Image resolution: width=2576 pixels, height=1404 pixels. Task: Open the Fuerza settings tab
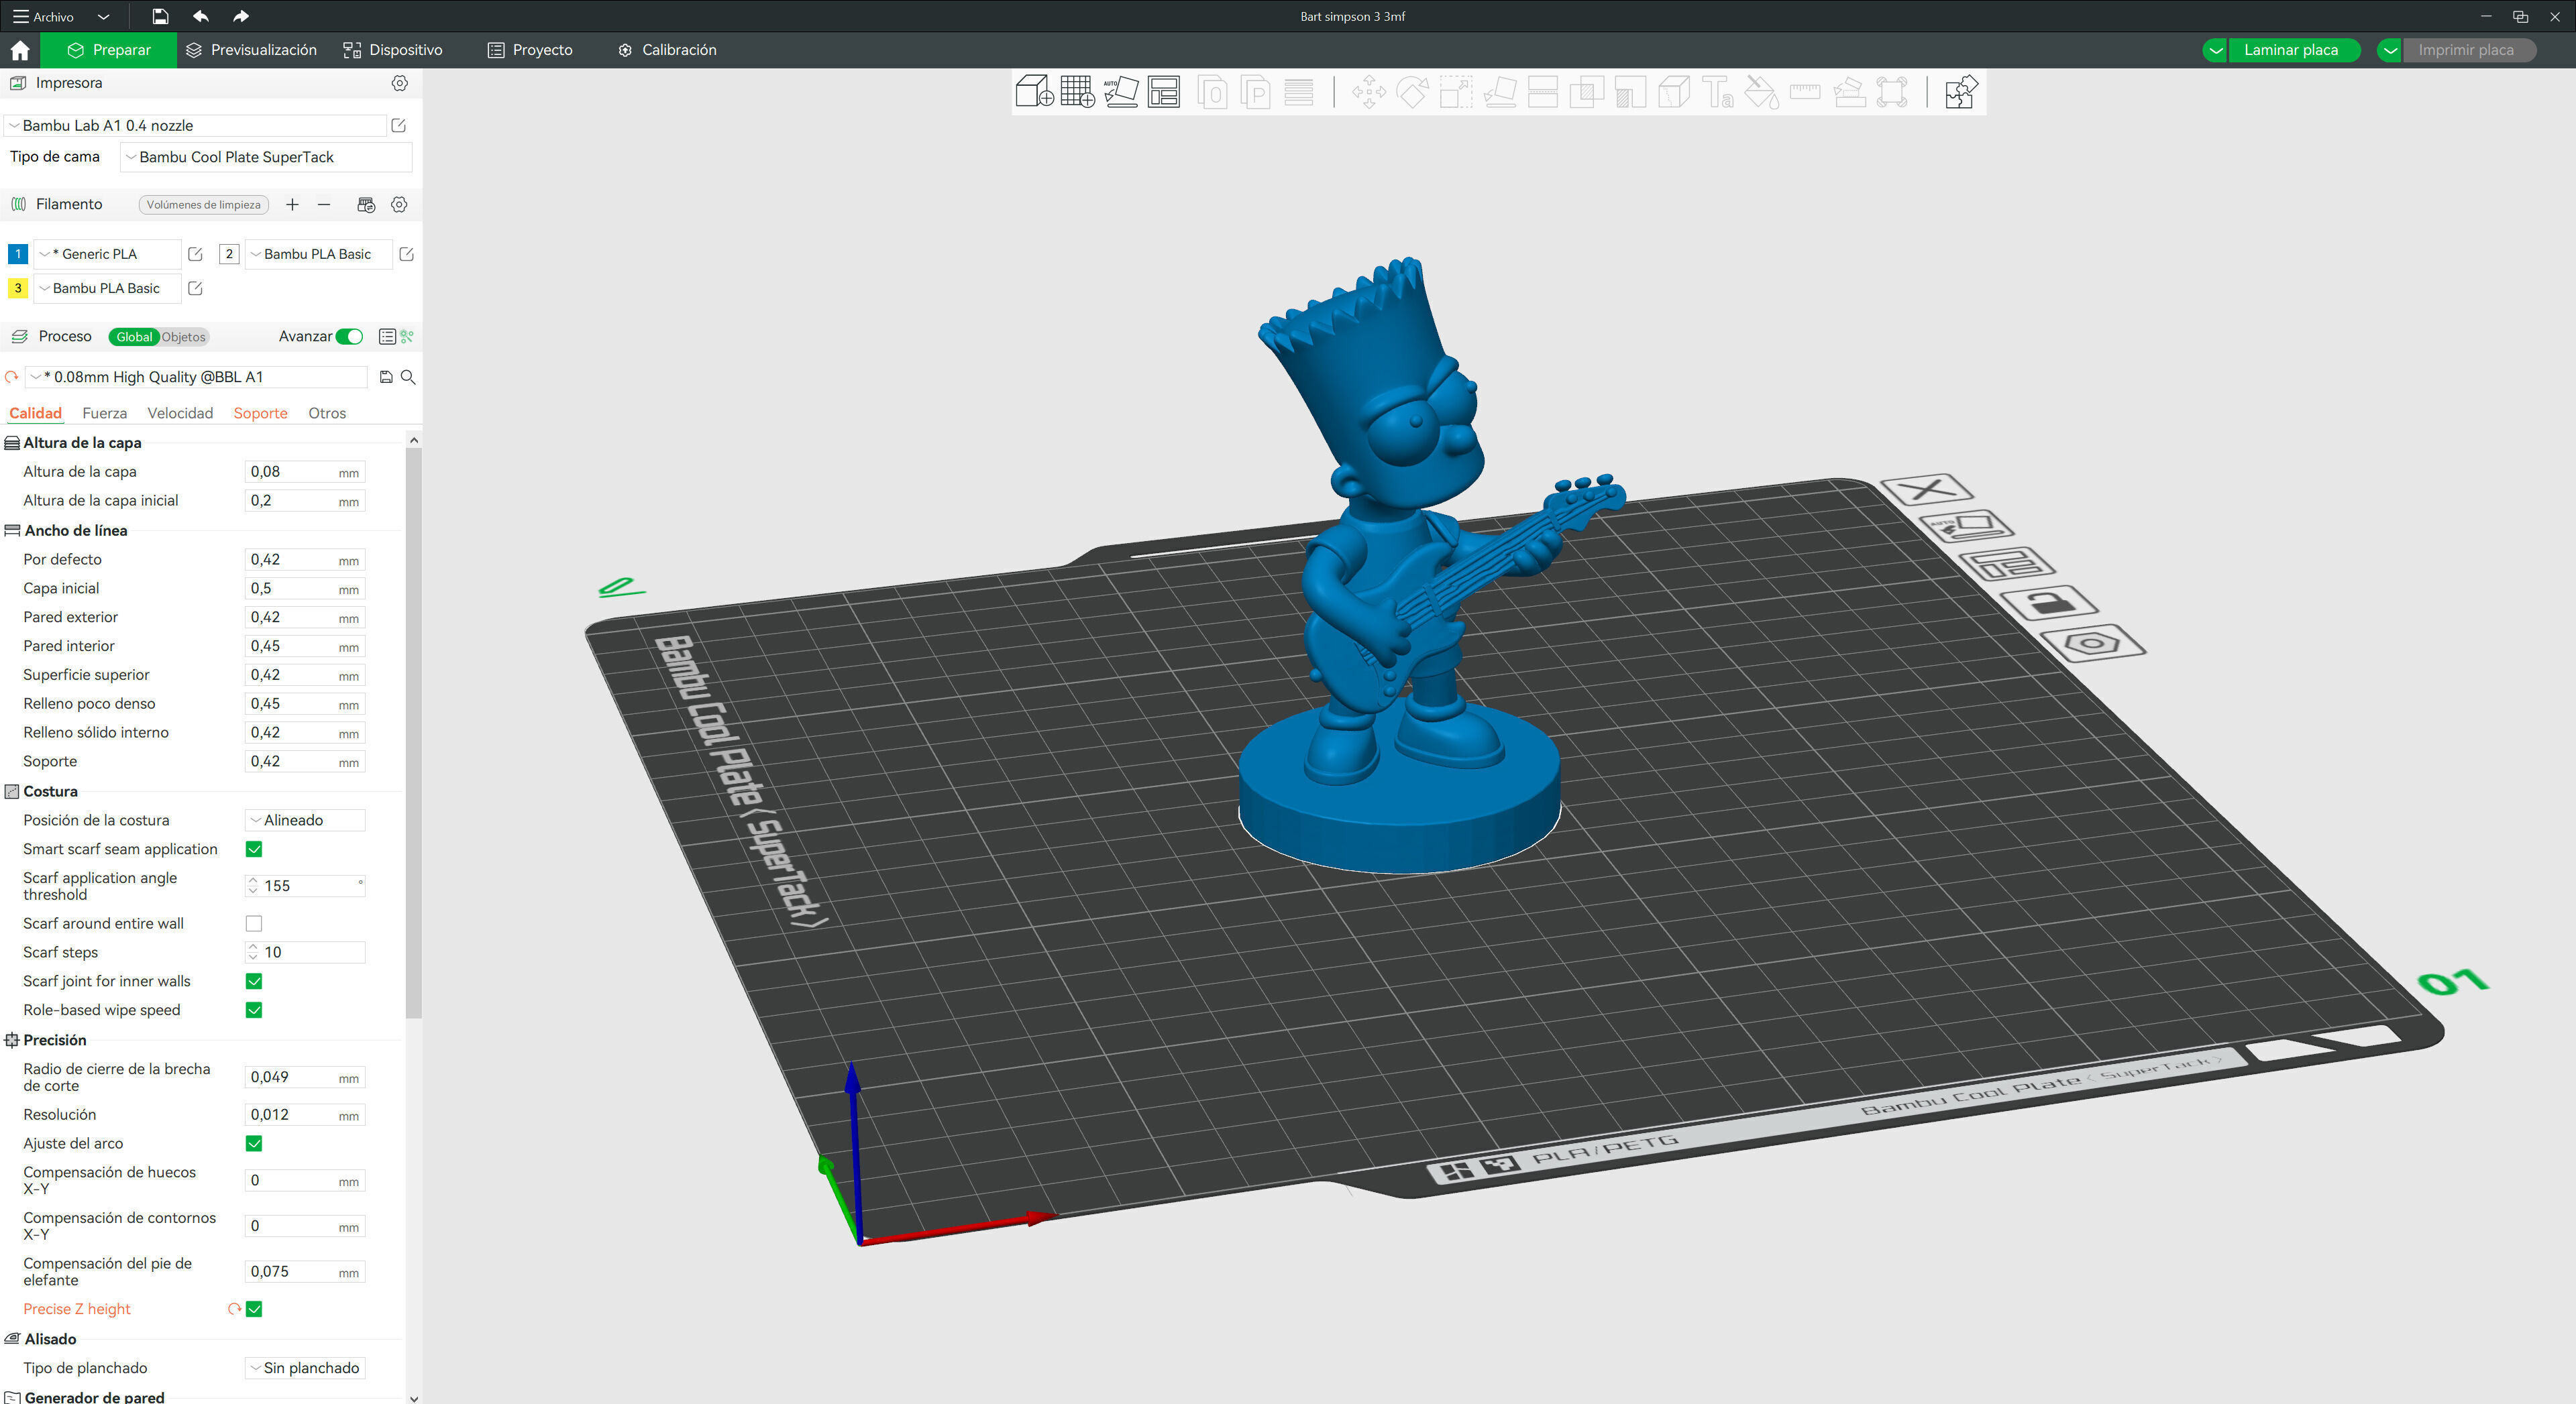[x=104, y=414]
